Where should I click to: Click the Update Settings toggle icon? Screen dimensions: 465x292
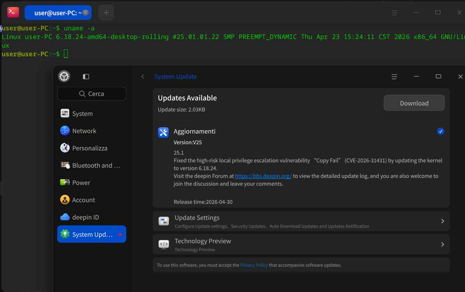click(x=164, y=221)
